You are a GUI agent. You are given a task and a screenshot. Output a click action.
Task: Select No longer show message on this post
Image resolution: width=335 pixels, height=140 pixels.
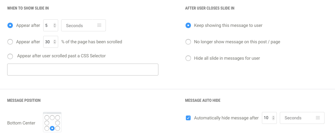188,42
